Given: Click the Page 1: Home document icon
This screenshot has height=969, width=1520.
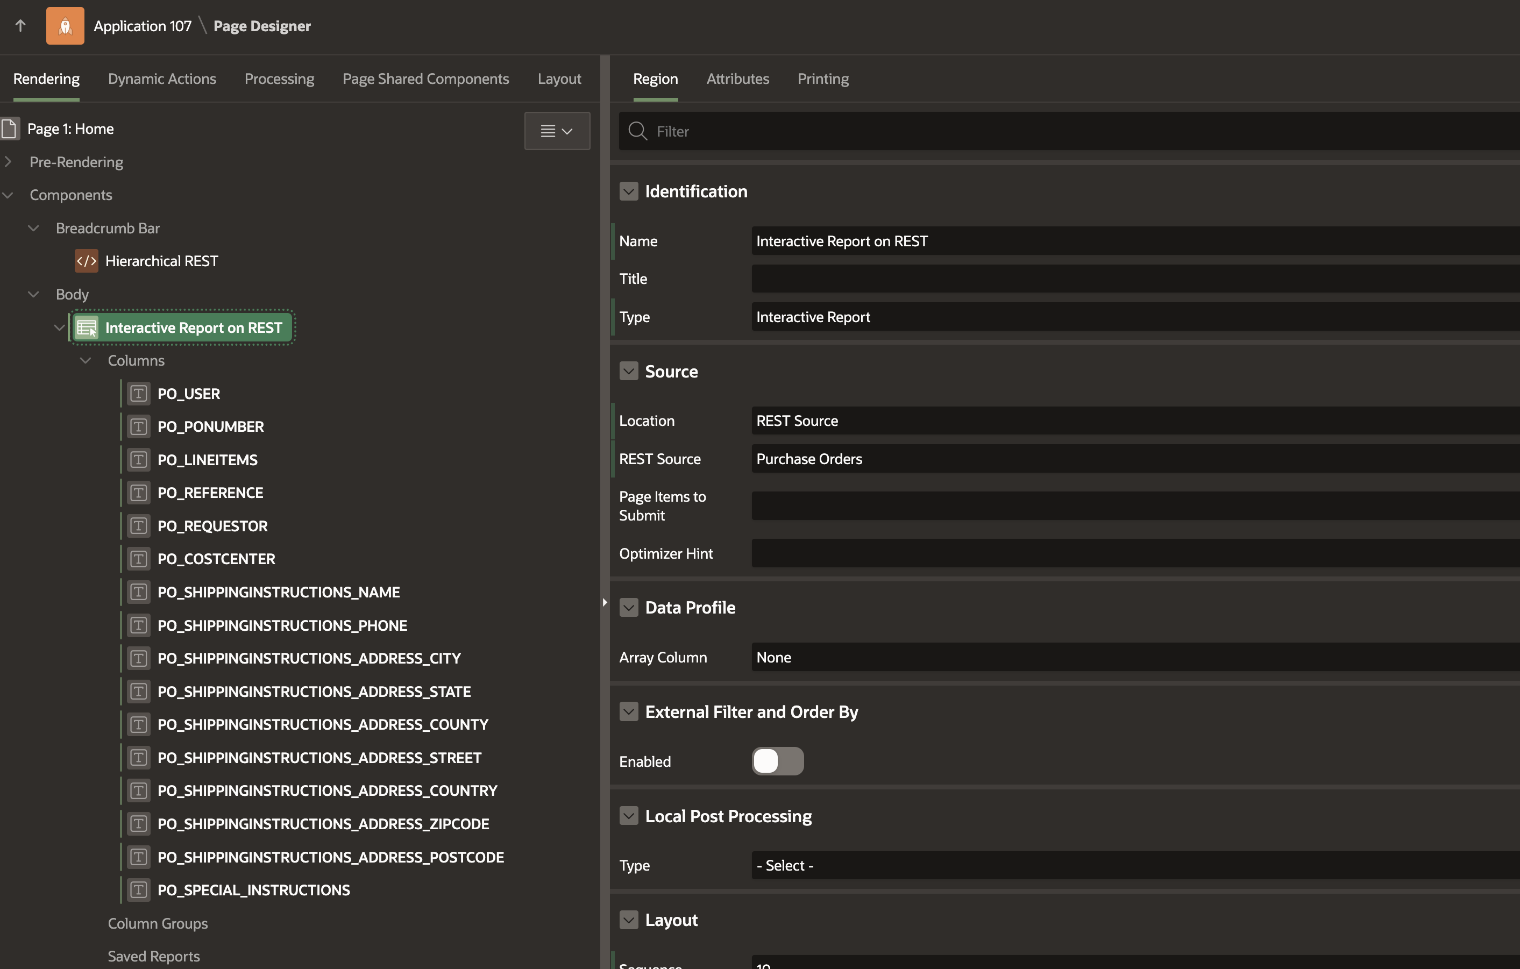Looking at the screenshot, I should pos(10,129).
